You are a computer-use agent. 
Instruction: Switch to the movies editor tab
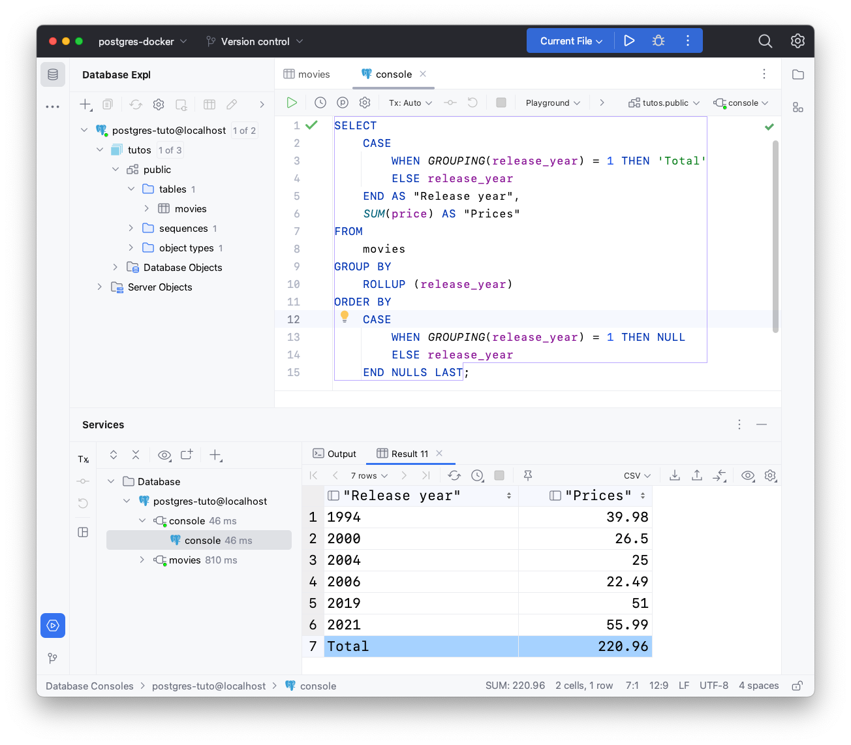pyautogui.click(x=307, y=74)
